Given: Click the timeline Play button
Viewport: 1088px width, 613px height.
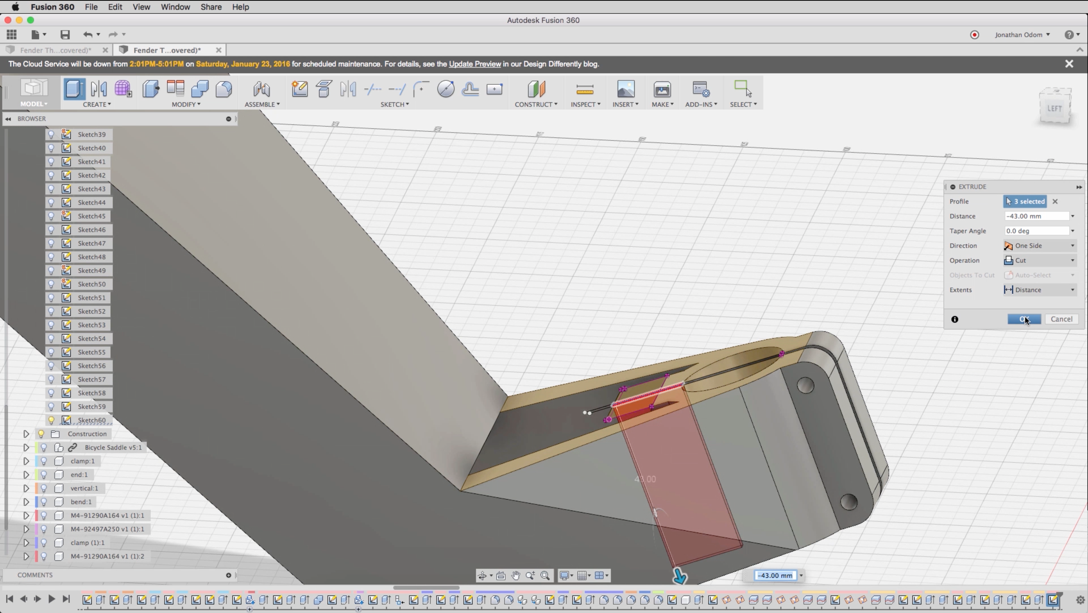Looking at the screenshot, I should point(51,599).
